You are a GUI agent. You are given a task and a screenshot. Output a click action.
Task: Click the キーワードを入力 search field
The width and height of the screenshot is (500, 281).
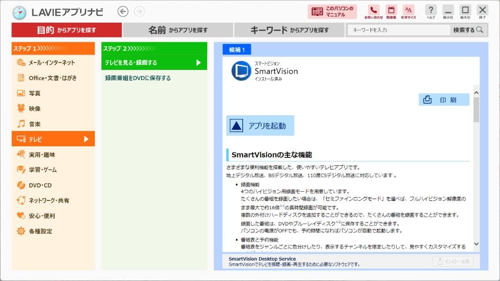398,29
